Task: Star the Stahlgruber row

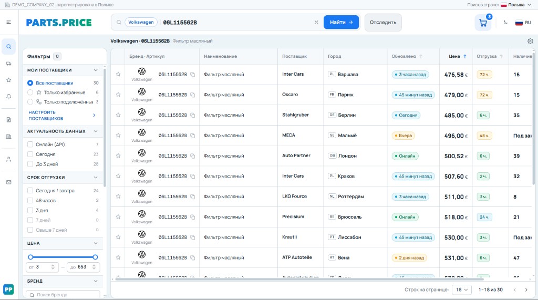Action: 118,115
